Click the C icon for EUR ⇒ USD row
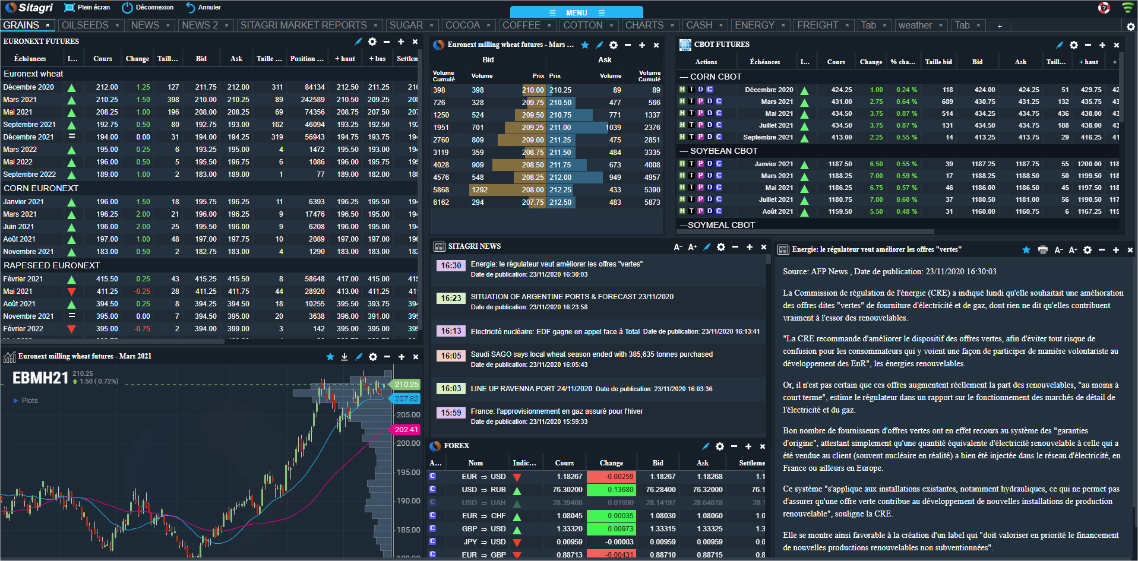Screen dimensions: 1138x561 click(432, 476)
